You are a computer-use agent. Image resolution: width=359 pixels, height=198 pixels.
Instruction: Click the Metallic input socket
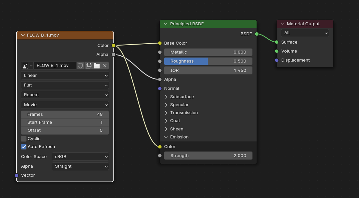pos(160,52)
